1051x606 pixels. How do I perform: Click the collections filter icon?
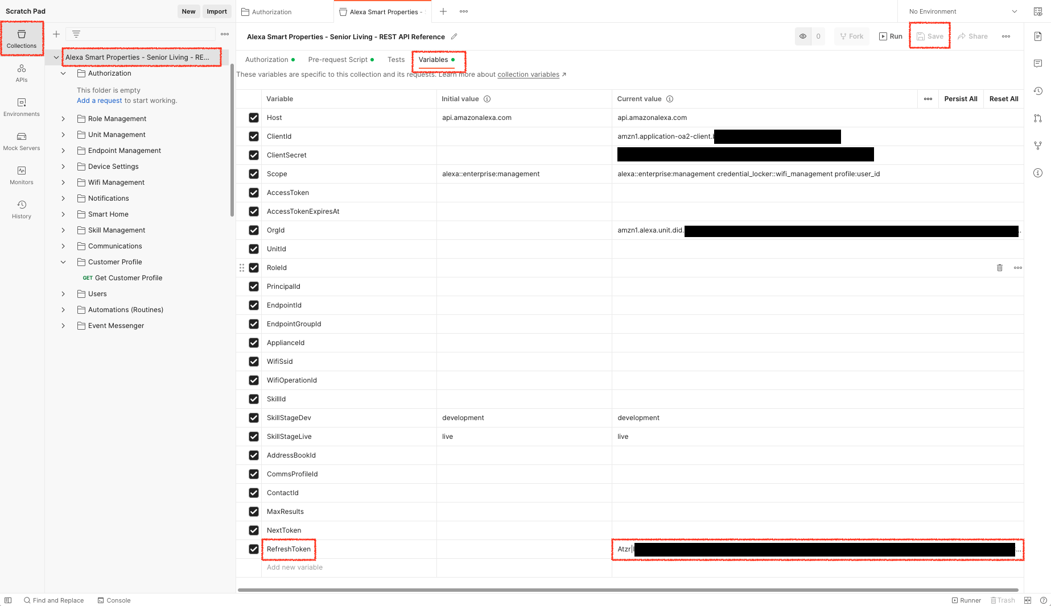[76, 34]
